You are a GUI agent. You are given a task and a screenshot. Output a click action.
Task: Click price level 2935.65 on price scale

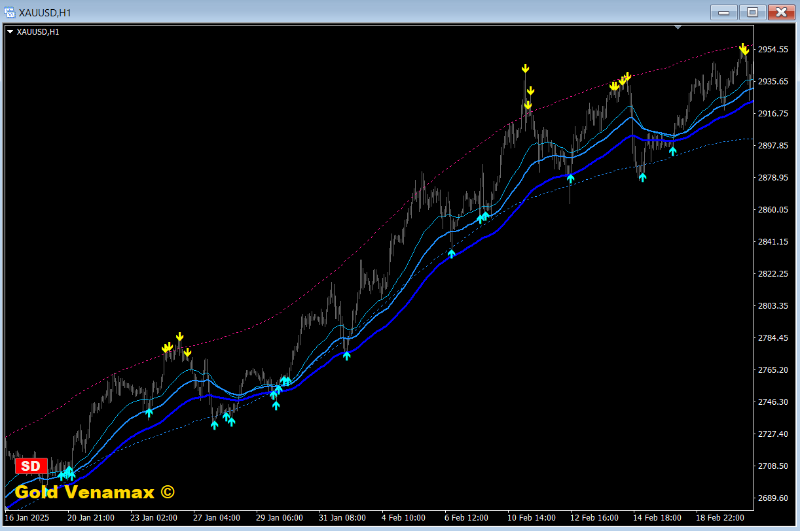tap(773, 82)
